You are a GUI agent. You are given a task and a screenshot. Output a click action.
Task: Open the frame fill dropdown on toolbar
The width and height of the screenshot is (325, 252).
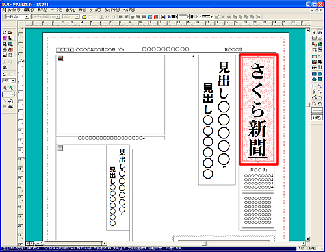tap(184, 17)
